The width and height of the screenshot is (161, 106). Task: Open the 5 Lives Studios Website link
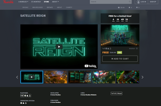coord(88,95)
